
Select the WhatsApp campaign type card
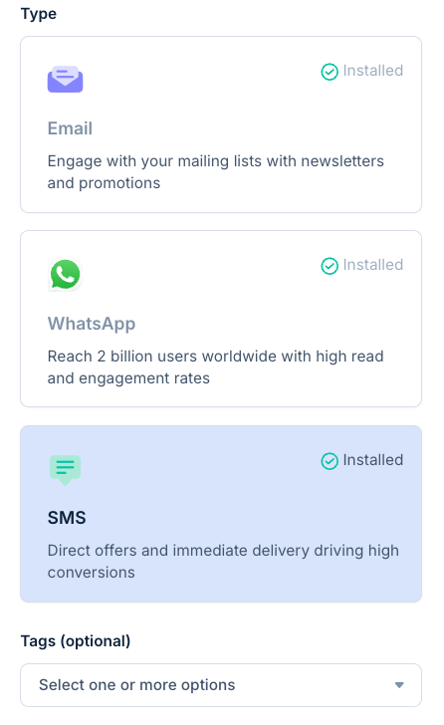click(x=221, y=319)
